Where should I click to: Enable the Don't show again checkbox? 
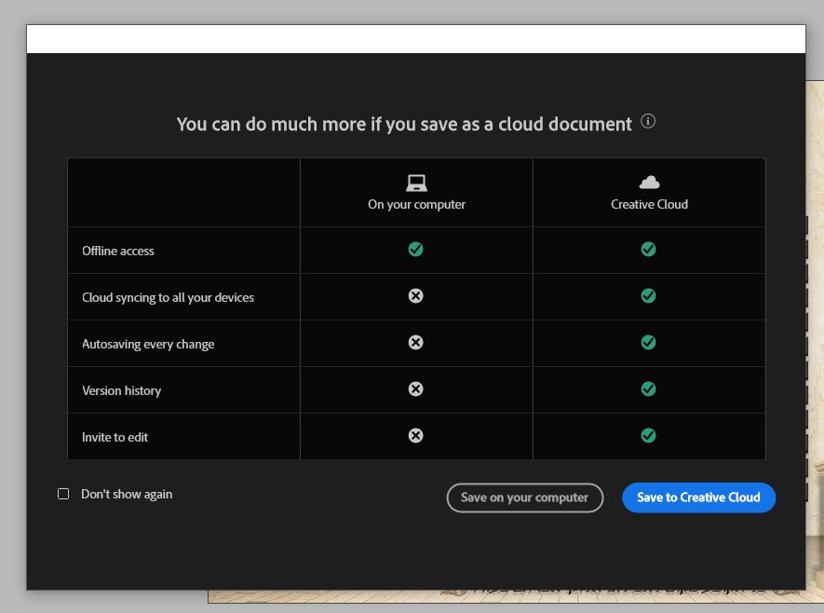click(63, 494)
